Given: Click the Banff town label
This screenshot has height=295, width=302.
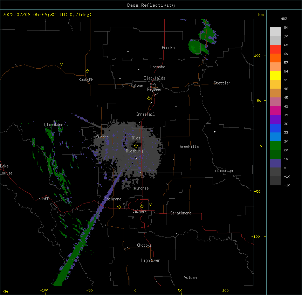Looking at the screenshot, I should click(43, 199).
